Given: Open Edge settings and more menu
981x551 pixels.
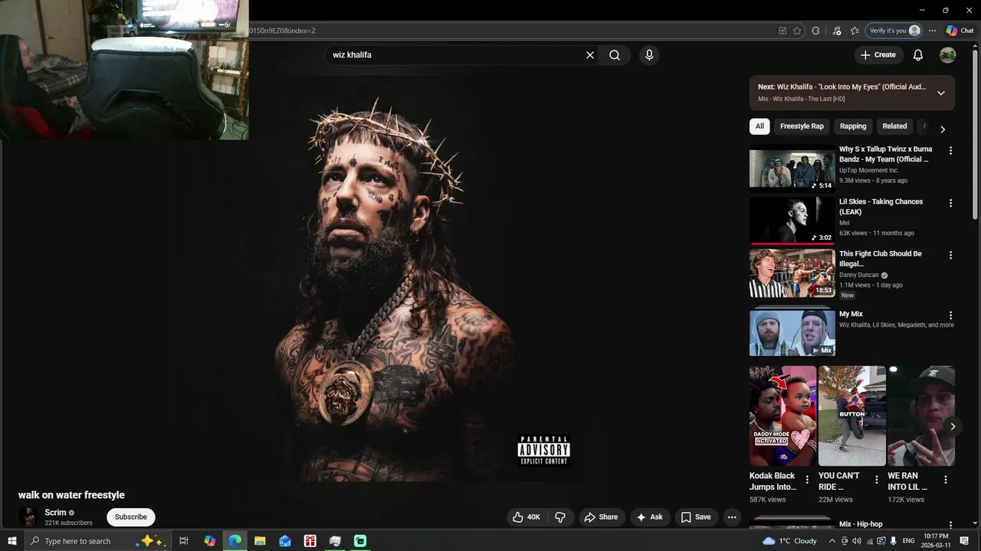Looking at the screenshot, I should (x=932, y=31).
